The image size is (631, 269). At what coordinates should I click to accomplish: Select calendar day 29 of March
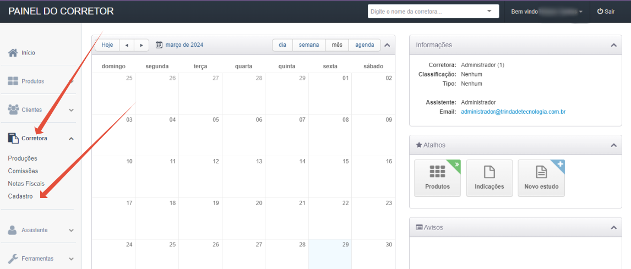pyautogui.click(x=330, y=254)
